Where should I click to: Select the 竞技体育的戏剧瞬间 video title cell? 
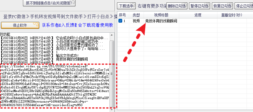point(161,21)
